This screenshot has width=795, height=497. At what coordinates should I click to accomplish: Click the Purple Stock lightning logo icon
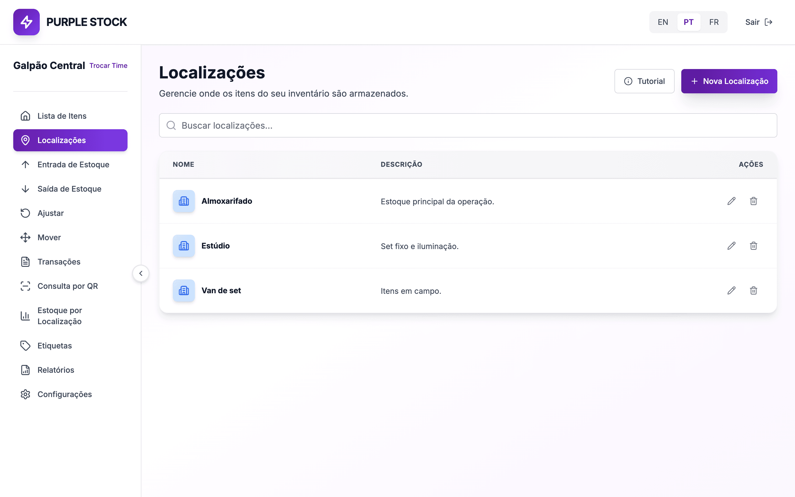[x=26, y=22]
